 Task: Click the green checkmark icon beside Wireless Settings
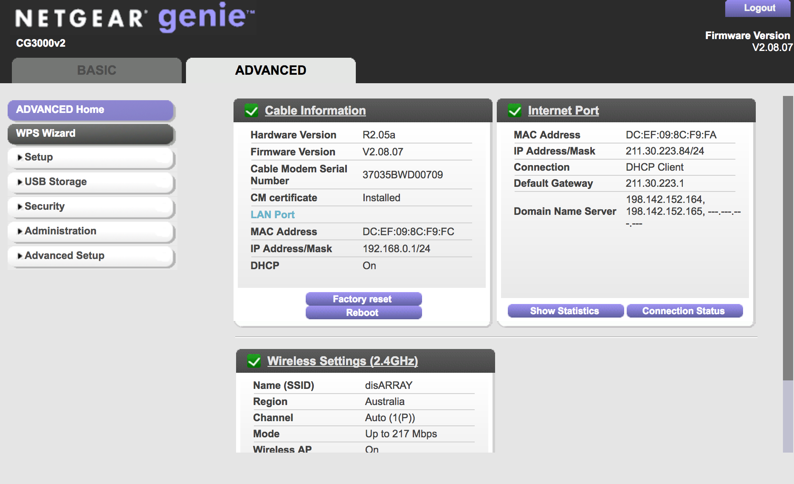[x=254, y=361]
